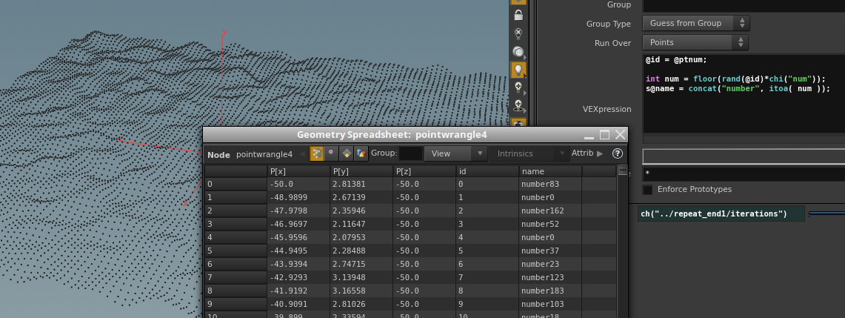
Task: Select the P[y] value 2.07953
Action: coord(361,237)
